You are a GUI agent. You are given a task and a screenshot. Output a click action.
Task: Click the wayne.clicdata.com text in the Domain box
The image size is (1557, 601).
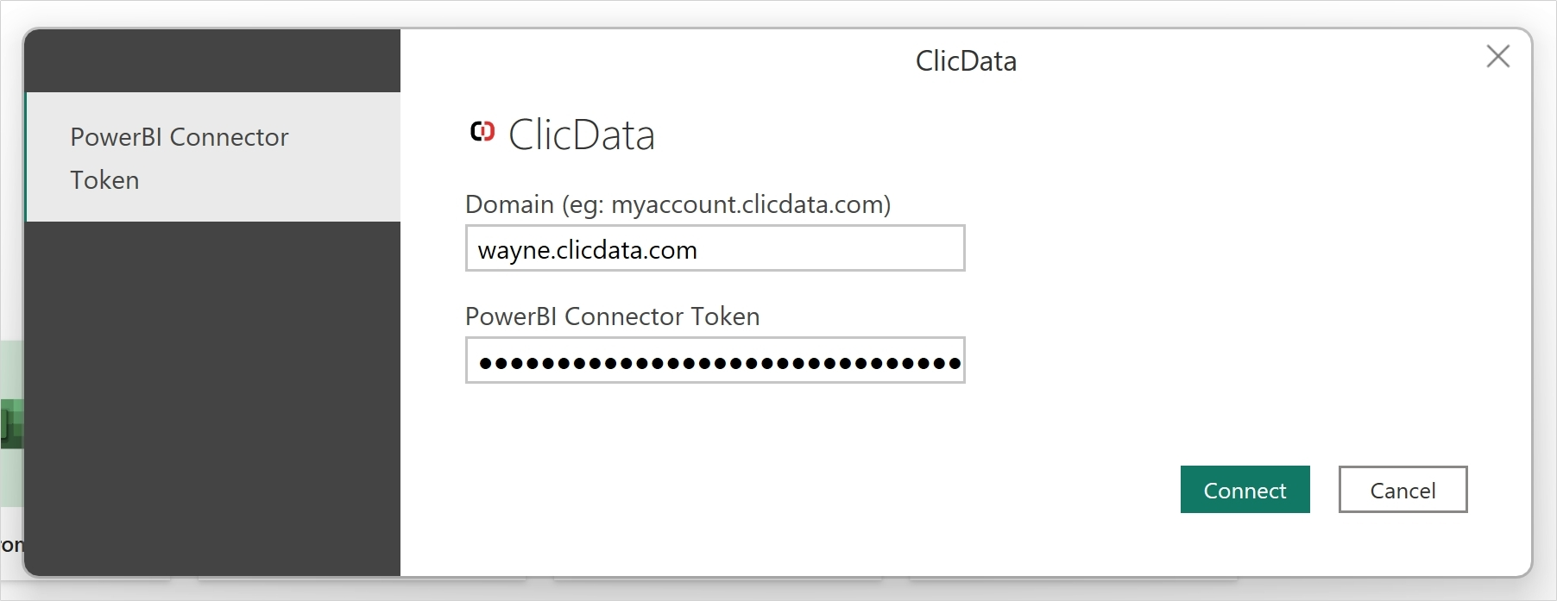point(587,250)
